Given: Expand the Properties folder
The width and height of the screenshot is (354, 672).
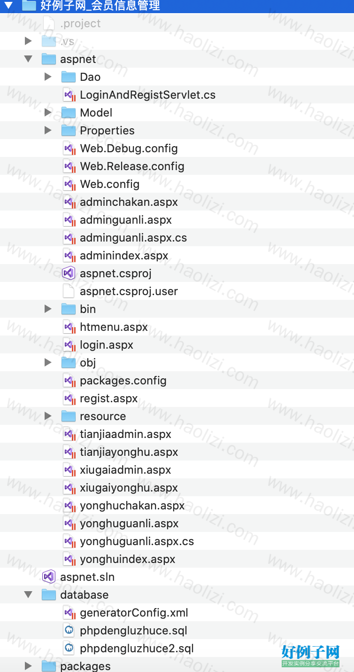Looking at the screenshot, I should click(x=48, y=130).
